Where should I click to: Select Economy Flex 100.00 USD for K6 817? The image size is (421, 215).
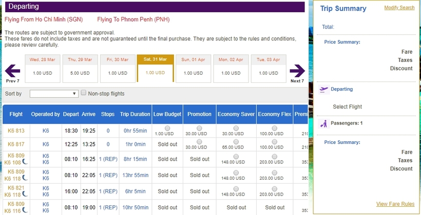(275, 141)
